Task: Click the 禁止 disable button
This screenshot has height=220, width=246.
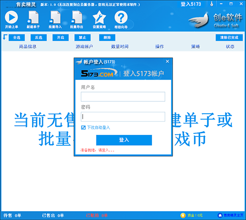Action: (83, 37)
